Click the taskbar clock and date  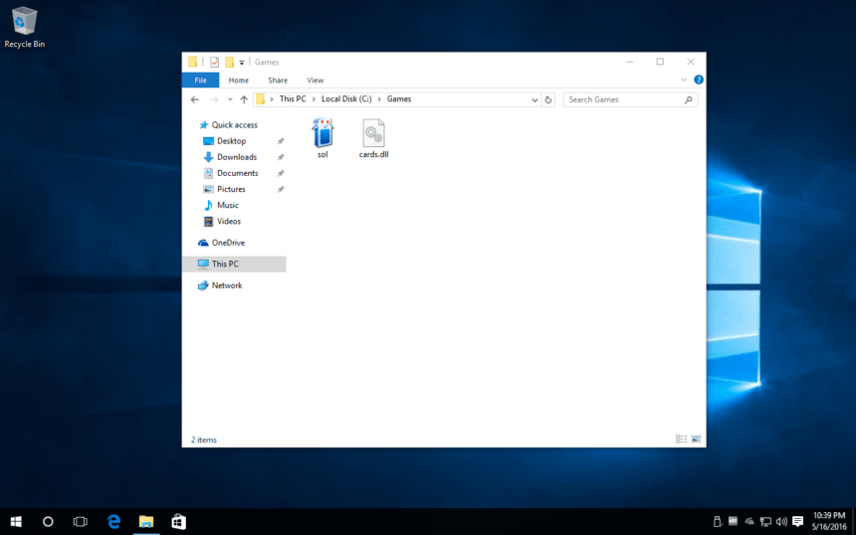pyautogui.click(x=829, y=521)
